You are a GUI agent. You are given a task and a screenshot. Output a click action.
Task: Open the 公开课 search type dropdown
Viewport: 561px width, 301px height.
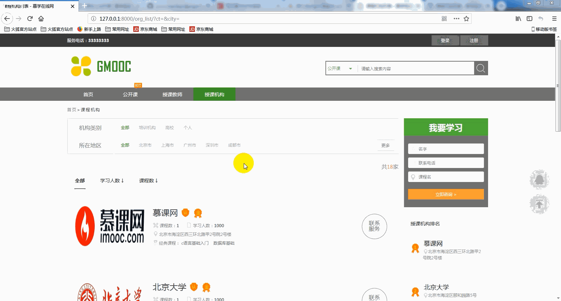point(340,69)
